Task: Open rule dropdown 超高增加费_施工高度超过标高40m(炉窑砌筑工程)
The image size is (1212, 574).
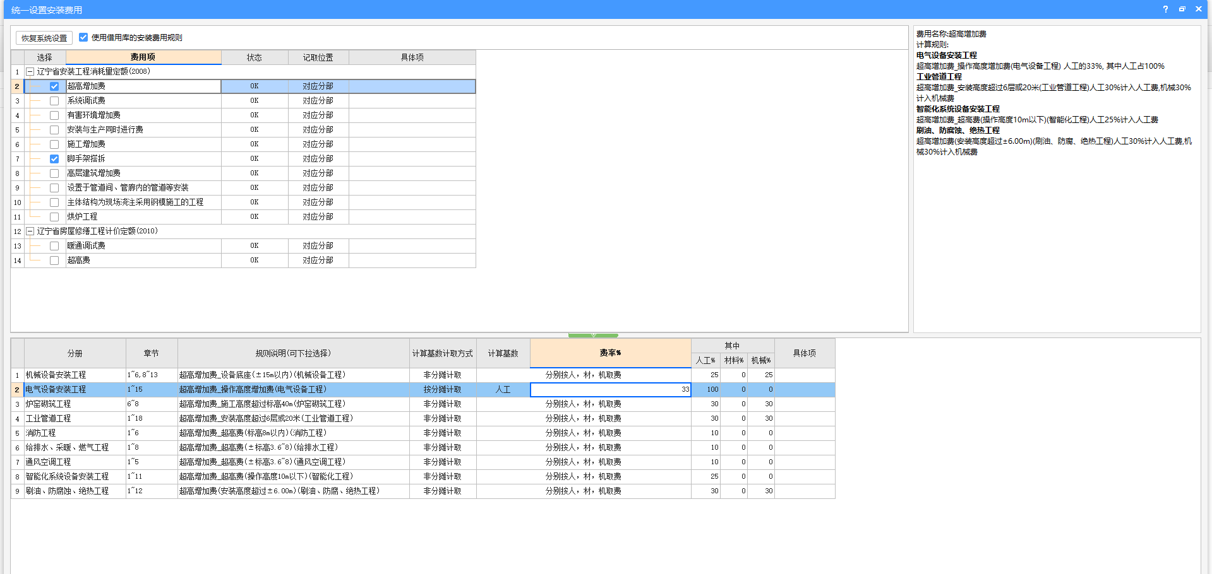Action: pos(294,404)
